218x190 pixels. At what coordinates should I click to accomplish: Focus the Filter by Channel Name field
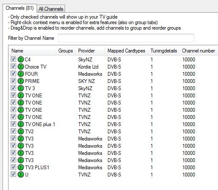pos(126,38)
